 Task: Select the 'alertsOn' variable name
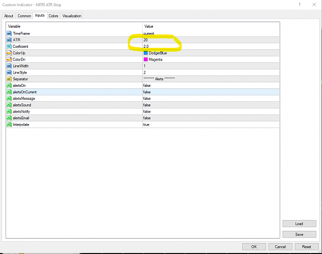pyautogui.click(x=19, y=85)
